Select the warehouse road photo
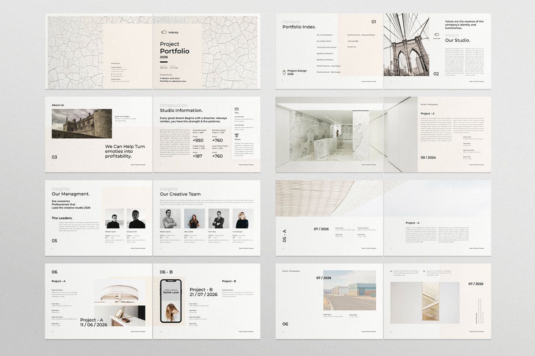Screen dimensions: 535x356 point(349,290)
